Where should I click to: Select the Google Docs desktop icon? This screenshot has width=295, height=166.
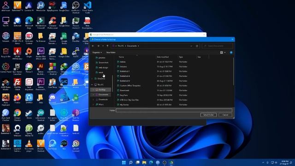64,6
